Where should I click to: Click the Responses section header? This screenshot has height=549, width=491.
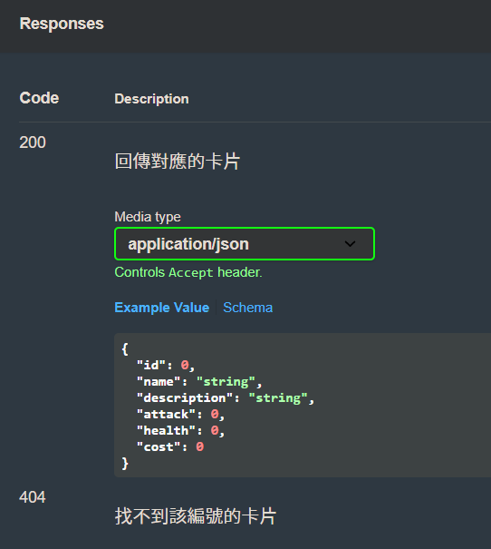[x=62, y=24]
